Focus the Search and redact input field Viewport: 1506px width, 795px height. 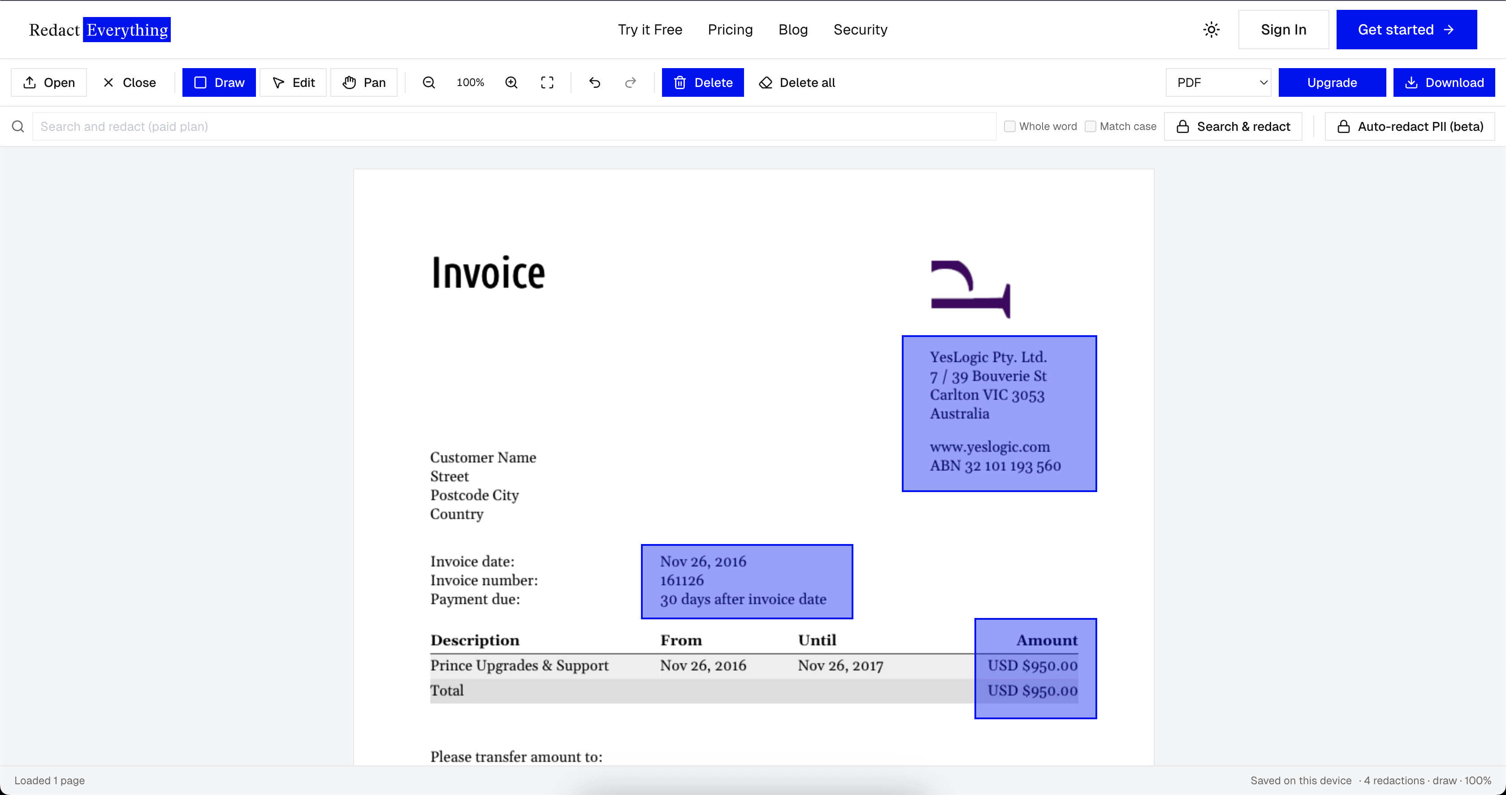tap(515, 126)
